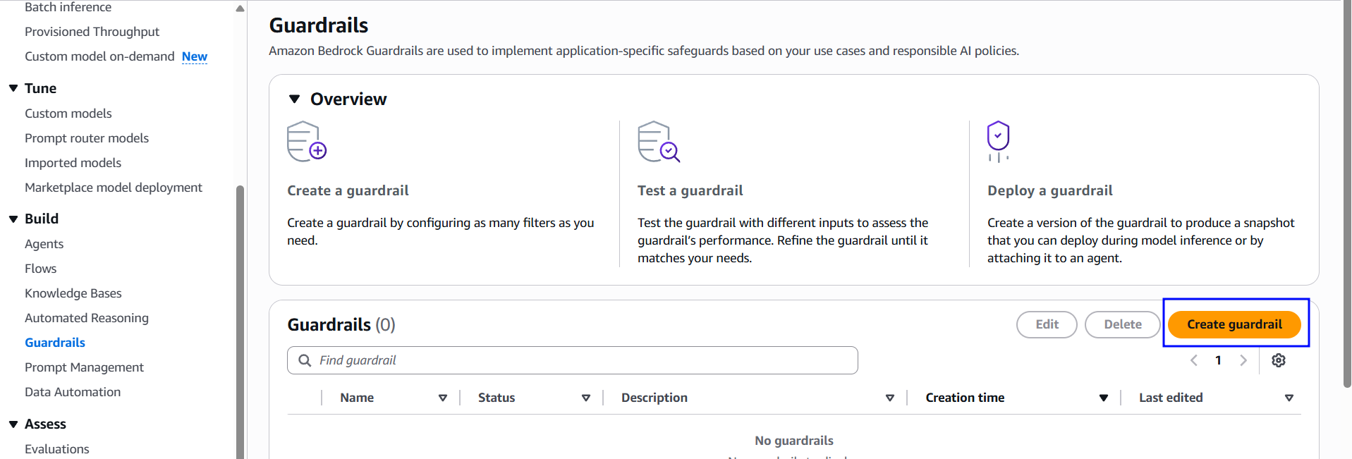
Task: Open Name column filter arrow
Action: click(443, 398)
